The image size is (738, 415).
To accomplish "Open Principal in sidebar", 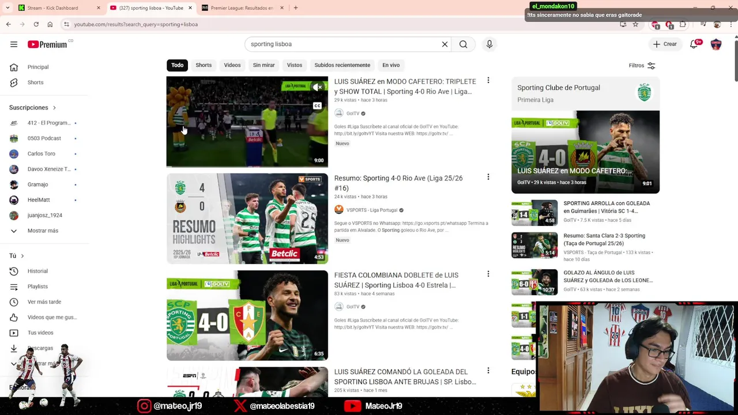I will (38, 67).
